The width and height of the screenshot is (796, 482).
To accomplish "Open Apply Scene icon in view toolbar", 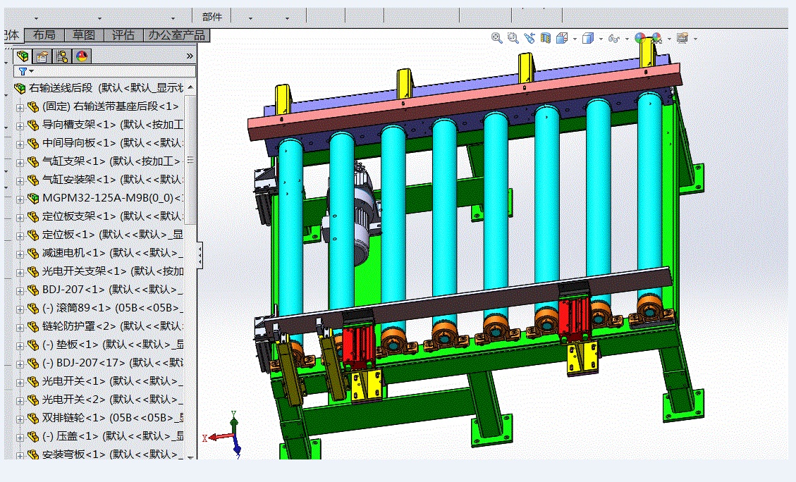I will [x=657, y=38].
